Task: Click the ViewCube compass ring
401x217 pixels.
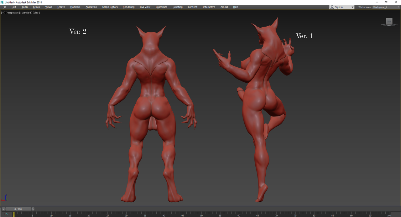Action: click(389, 25)
